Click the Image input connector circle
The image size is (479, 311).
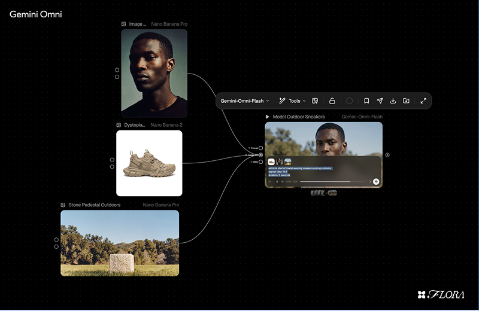[x=261, y=155]
